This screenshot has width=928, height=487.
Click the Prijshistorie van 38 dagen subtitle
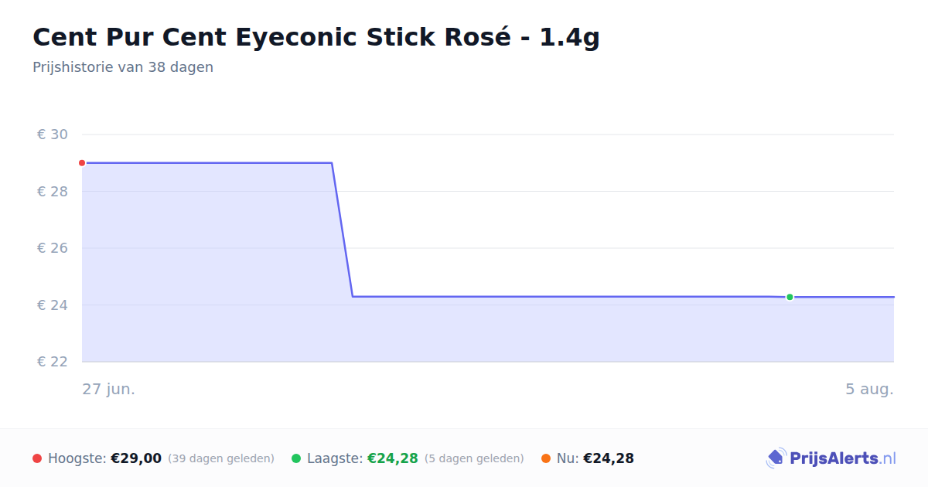(123, 67)
